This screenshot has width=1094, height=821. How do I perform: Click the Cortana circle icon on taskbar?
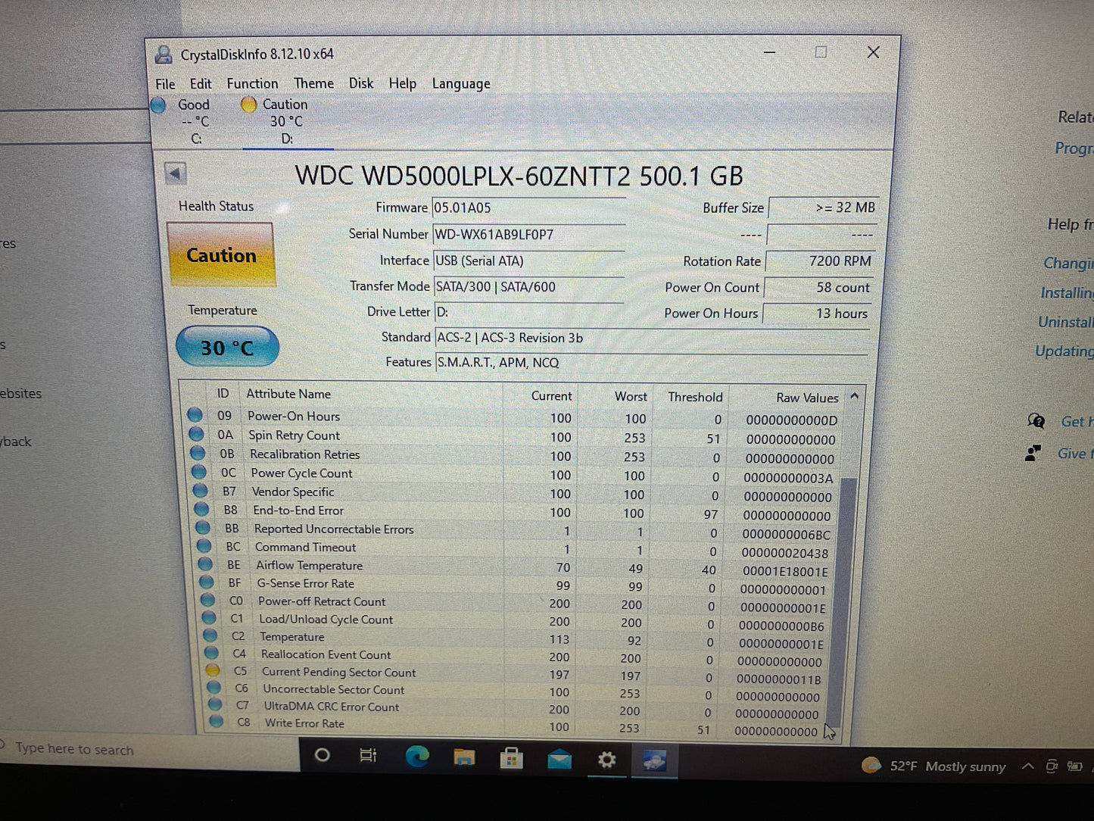coord(322,755)
